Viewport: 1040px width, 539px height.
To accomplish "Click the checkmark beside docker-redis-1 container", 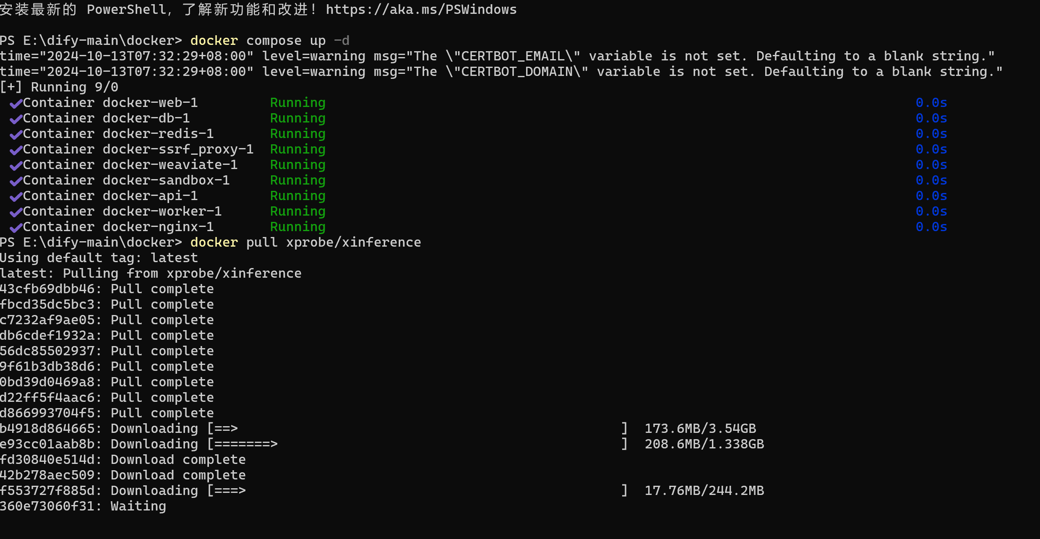I will (16, 134).
